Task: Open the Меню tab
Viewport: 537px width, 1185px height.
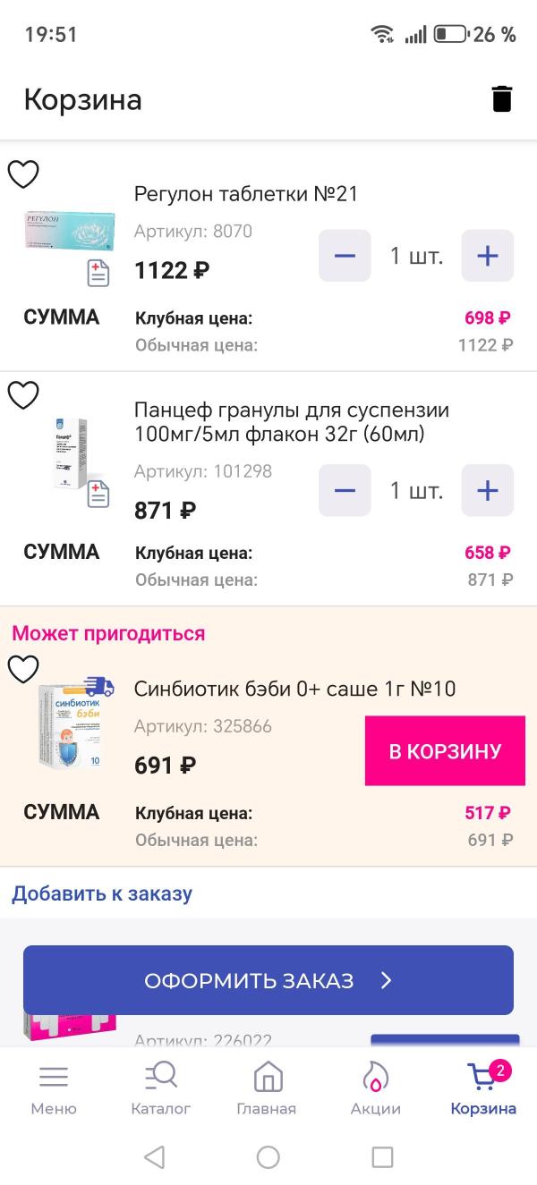Action: [x=54, y=1088]
